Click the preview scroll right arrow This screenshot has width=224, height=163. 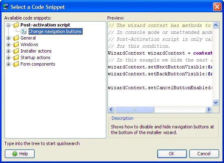tap(209, 110)
